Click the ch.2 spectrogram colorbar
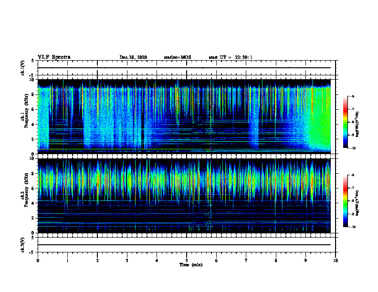The height and width of the screenshot is (292, 378). point(345,201)
